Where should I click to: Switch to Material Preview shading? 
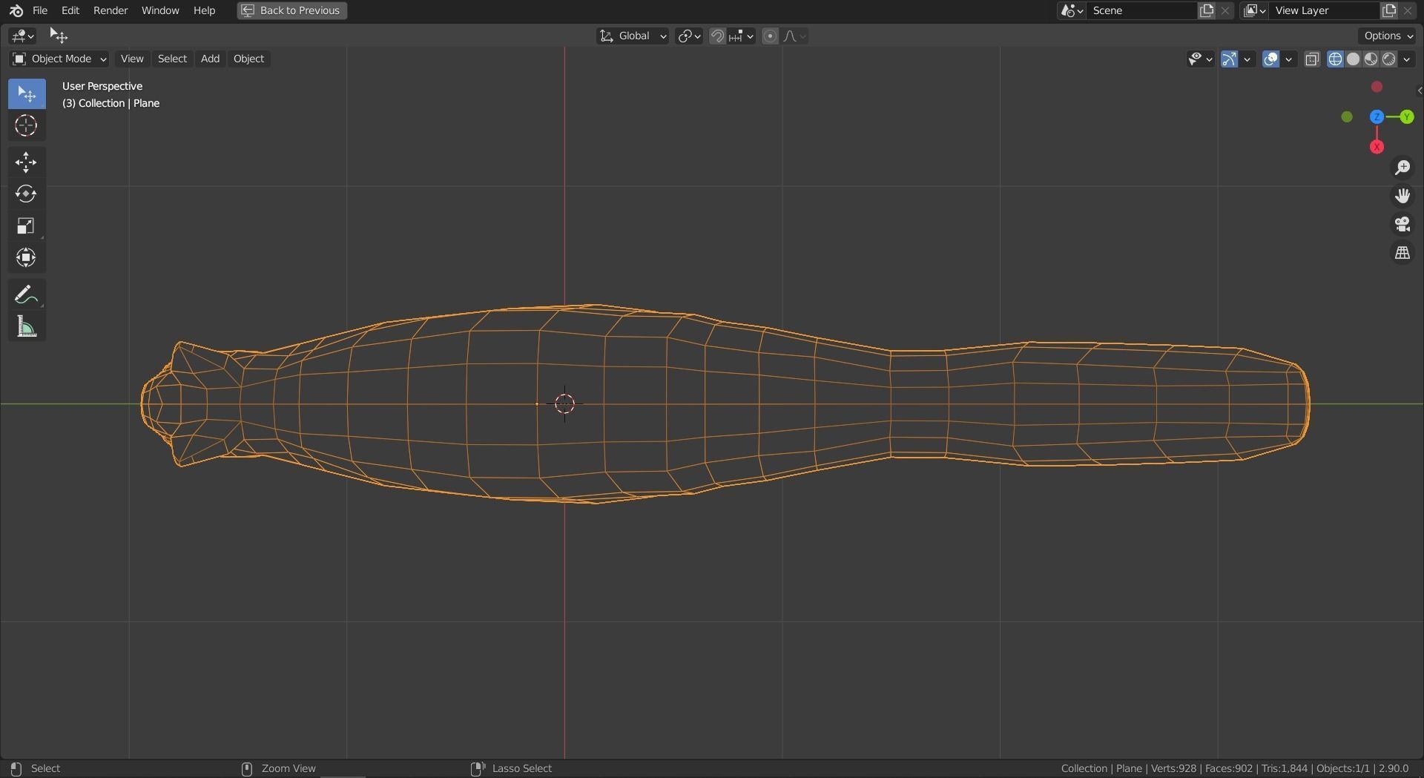coord(1371,59)
